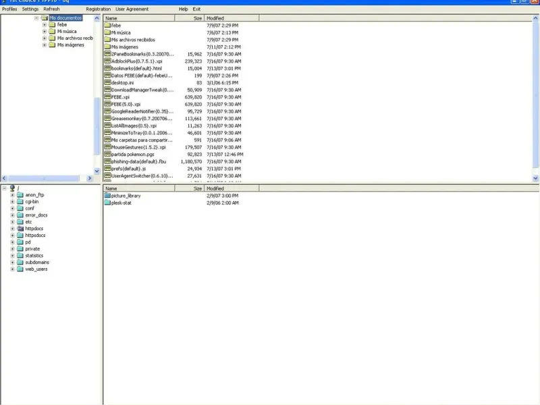Sort remote files by Size column
Image resolution: width=540 pixels, height=405 pixels.
[190, 188]
